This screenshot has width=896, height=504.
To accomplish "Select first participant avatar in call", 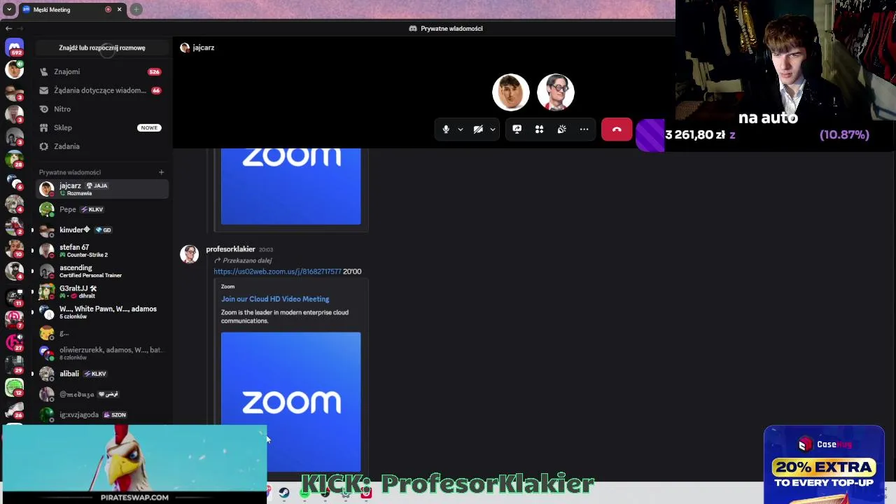I will pyautogui.click(x=510, y=92).
